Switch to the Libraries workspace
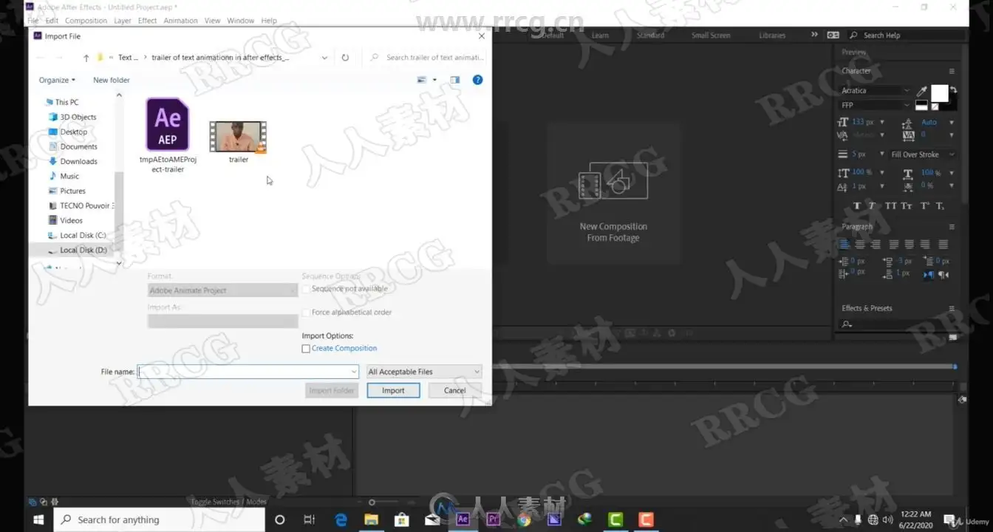The height and width of the screenshot is (532, 993). [x=772, y=35]
